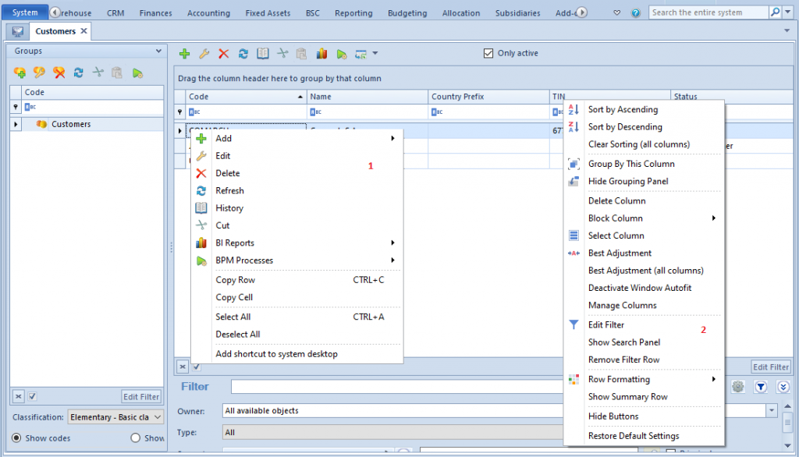Click the Paste icon in Groups panel

click(117, 73)
